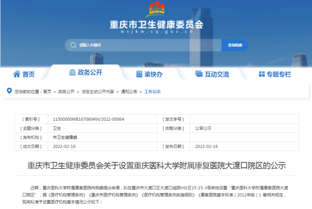The image size is (312, 209).
Task: Click the grid icon beside 专题专栏
Action: tap(262, 74)
